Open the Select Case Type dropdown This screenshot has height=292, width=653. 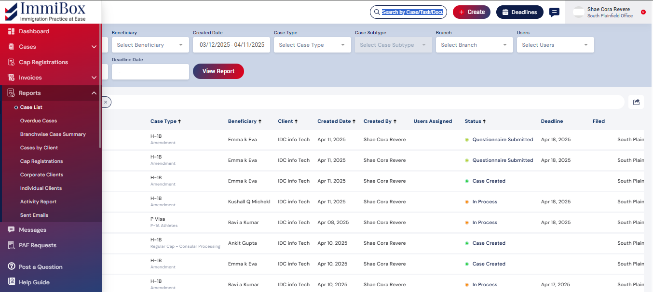(x=312, y=45)
